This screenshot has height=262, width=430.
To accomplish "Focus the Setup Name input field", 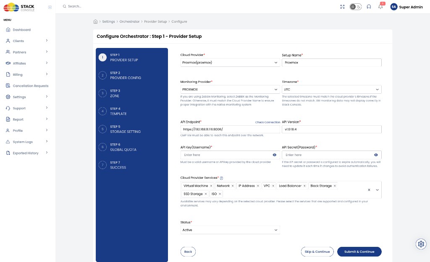I will 332,63.
